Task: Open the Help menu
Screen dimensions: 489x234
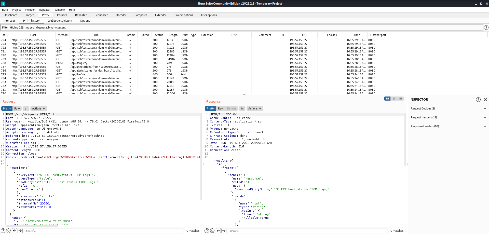Action: point(72,10)
